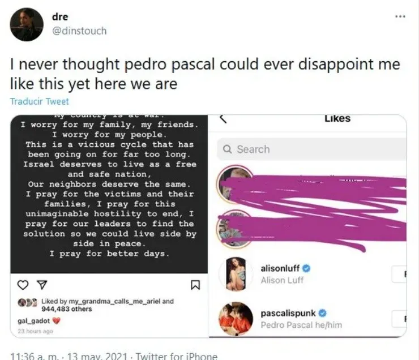The image size is (419, 360).
Task: Open dre's profile avatar
Action: pos(27,24)
